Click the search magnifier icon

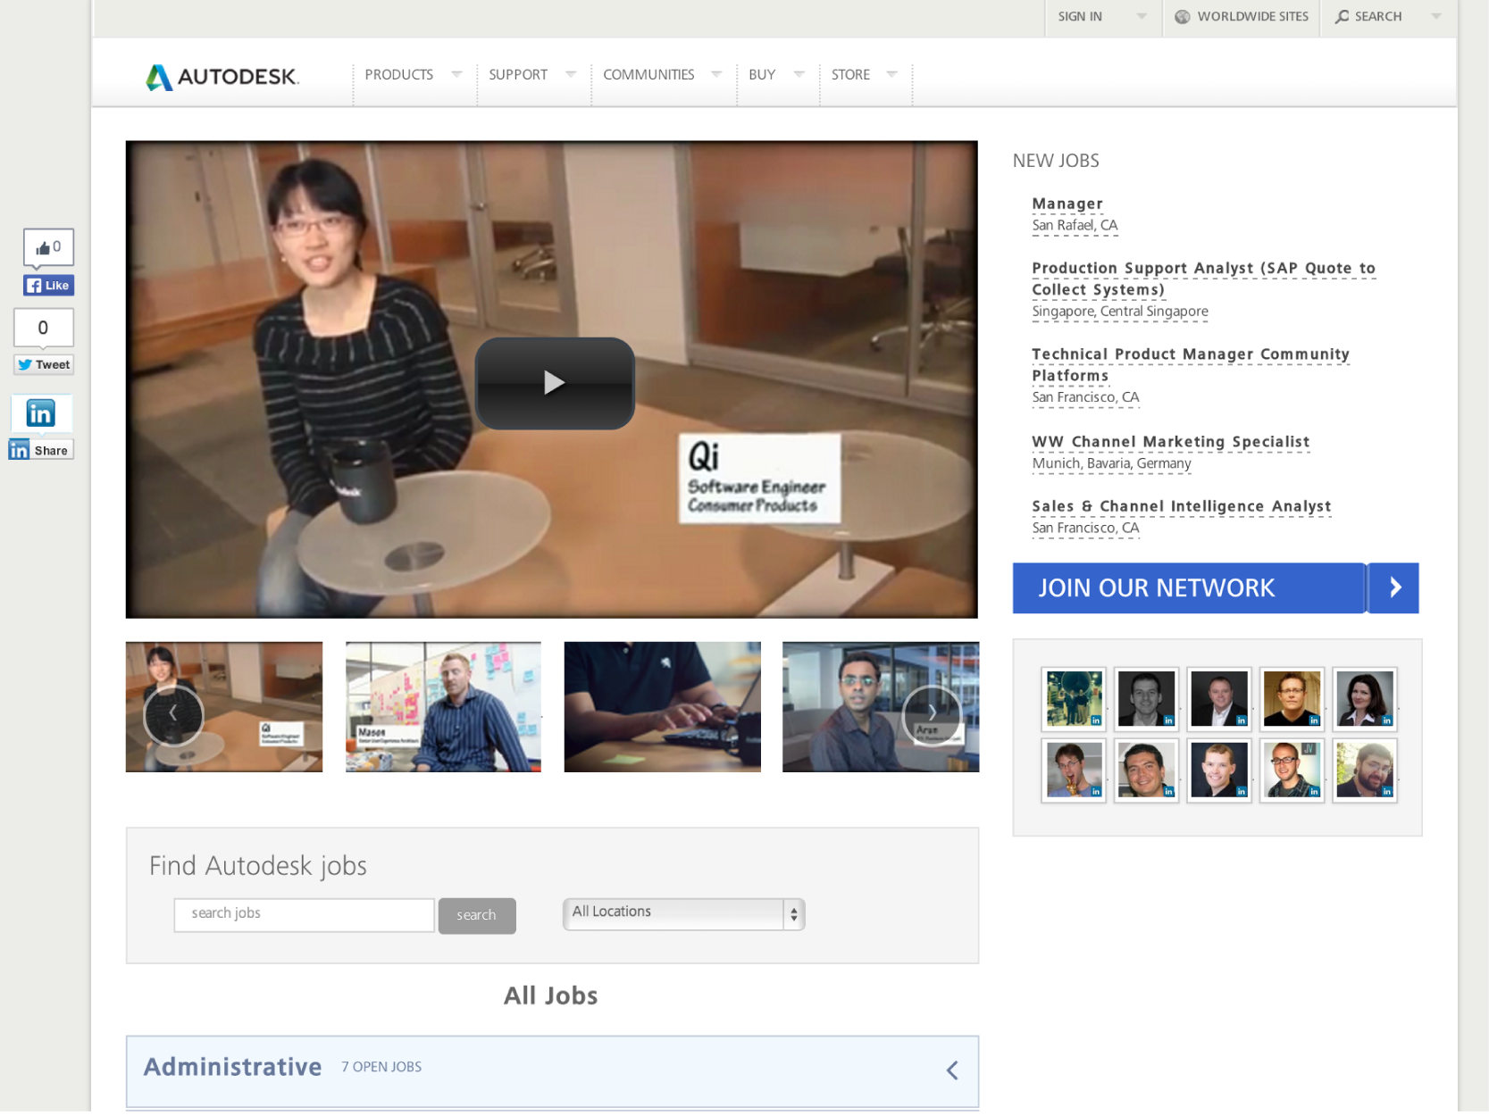point(1342,17)
